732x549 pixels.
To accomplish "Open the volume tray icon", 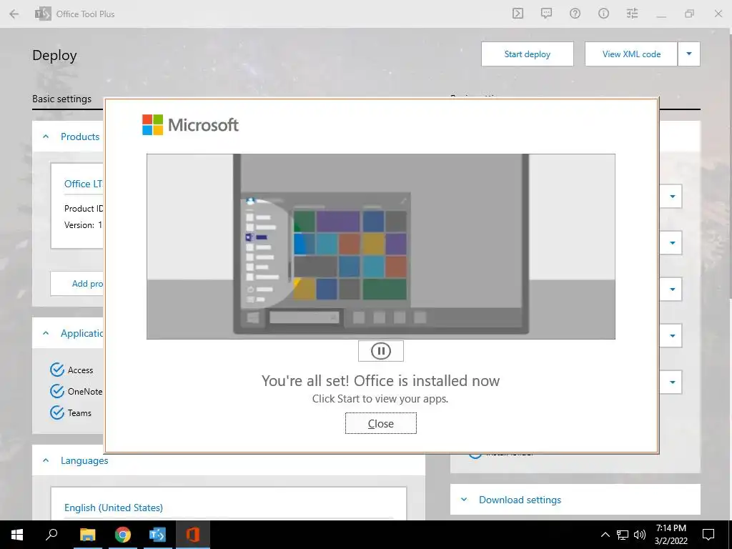I will (640, 535).
